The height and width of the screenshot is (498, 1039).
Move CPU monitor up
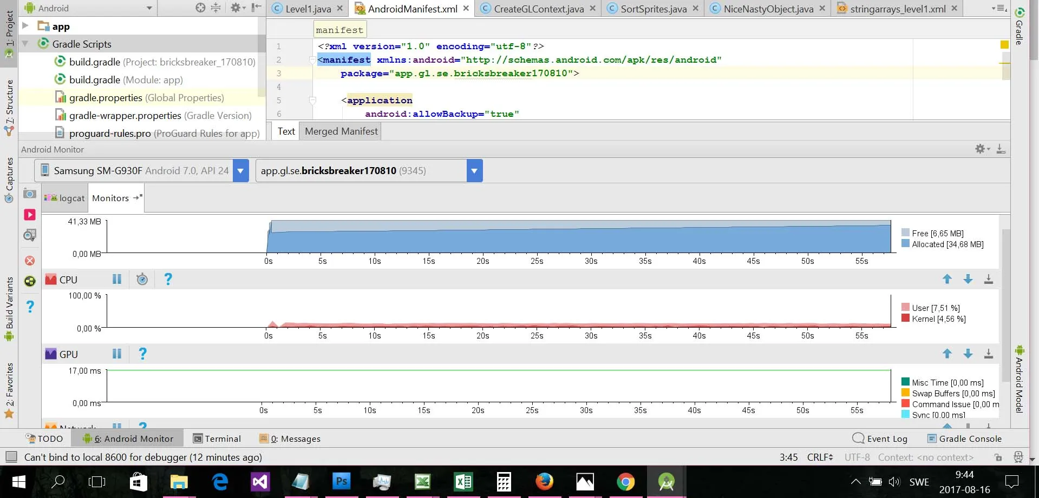pyautogui.click(x=947, y=279)
